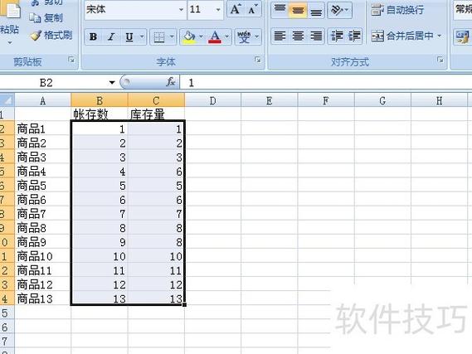Screen dimensions: 472x354
Task: Open the font size dropdown
Action: 218,10
